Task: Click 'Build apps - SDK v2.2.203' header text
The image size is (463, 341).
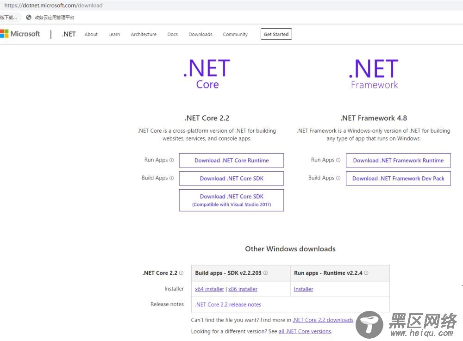Action: pyautogui.click(x=228, y=273)
